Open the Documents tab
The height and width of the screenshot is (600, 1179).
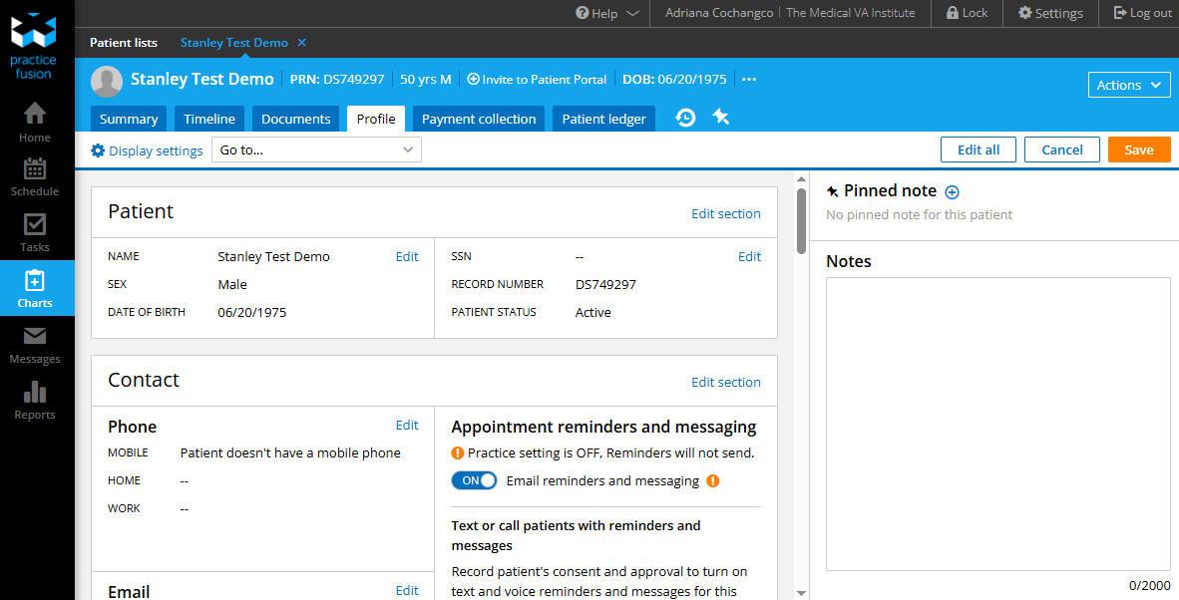(x=295, y=119)
